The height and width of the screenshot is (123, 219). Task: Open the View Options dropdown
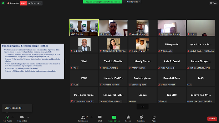coord(133,2)
